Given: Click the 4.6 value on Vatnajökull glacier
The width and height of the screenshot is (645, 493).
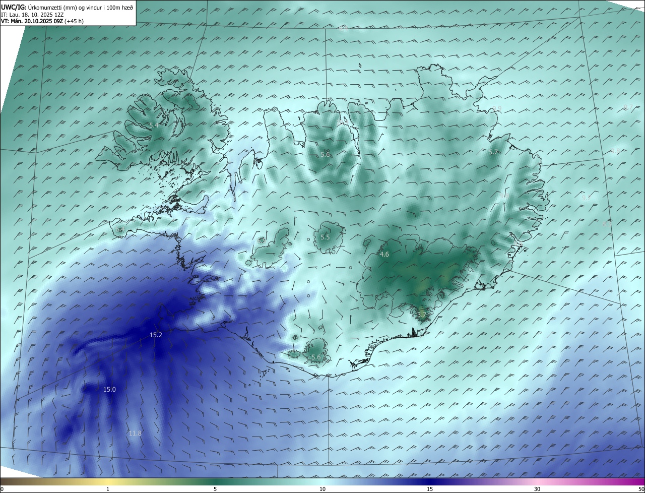Looking at the screenshot, I should (384, 255).
